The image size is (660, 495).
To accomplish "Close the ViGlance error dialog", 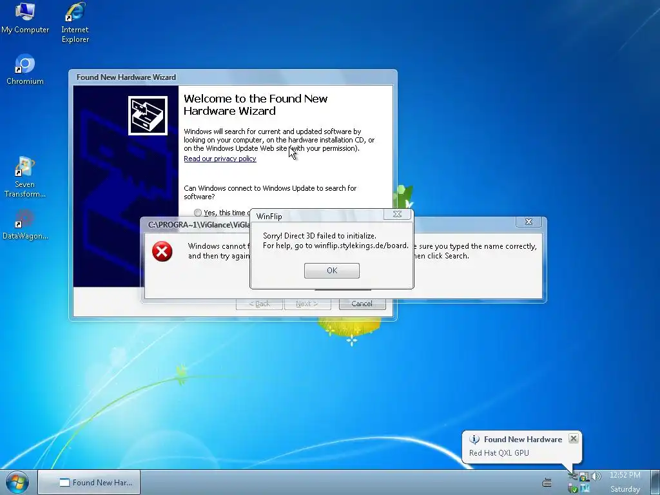I will coord(529,222).
